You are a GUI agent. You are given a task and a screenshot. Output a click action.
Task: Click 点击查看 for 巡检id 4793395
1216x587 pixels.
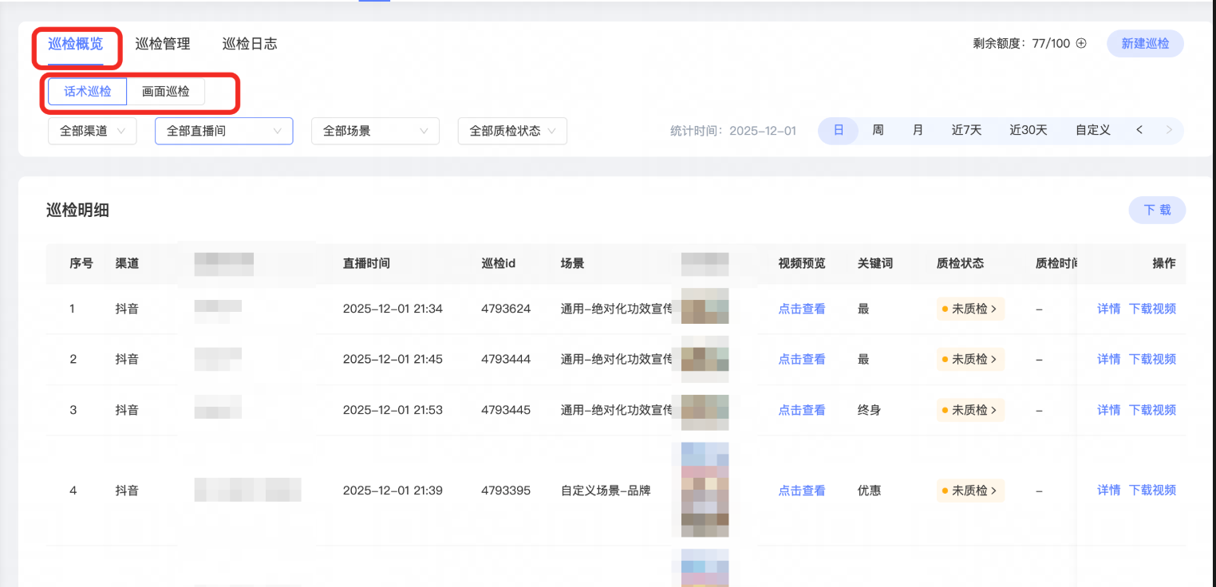pos(802,490)
